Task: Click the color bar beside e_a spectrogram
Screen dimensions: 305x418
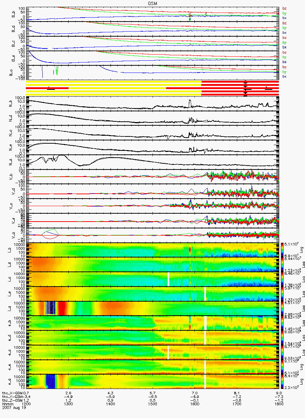Action: pyautogui.click(x=282, y=381)
